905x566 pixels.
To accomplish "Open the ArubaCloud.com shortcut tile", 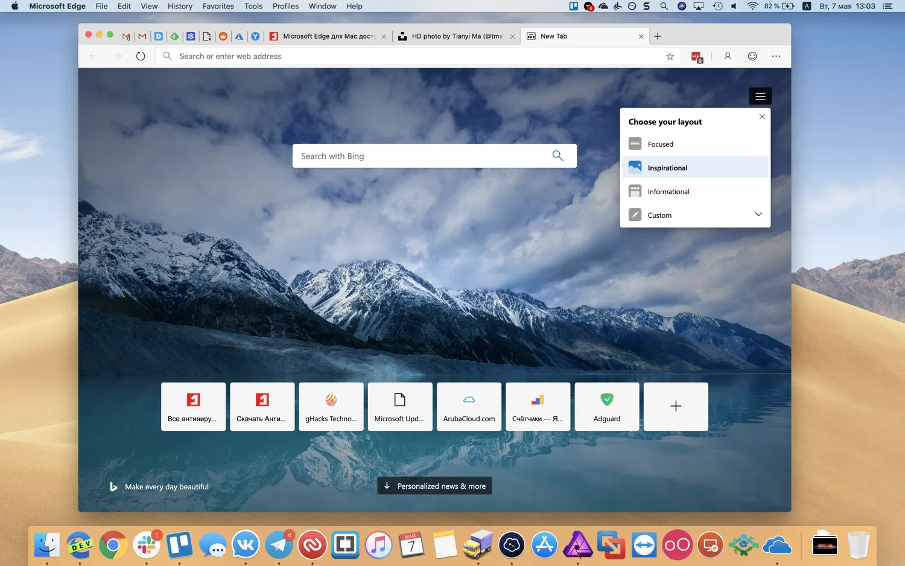I will [x=469, y=406].
